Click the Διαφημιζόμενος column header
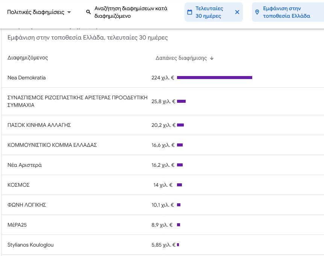The image size is (324, 256). click(28, 58)
